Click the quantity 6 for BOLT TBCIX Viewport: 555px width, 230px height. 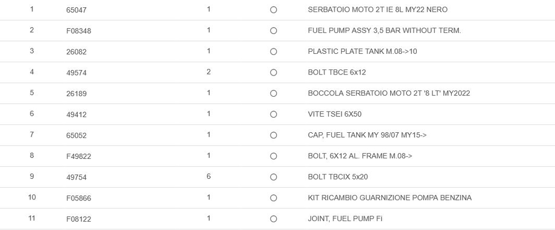coord(209,177)
